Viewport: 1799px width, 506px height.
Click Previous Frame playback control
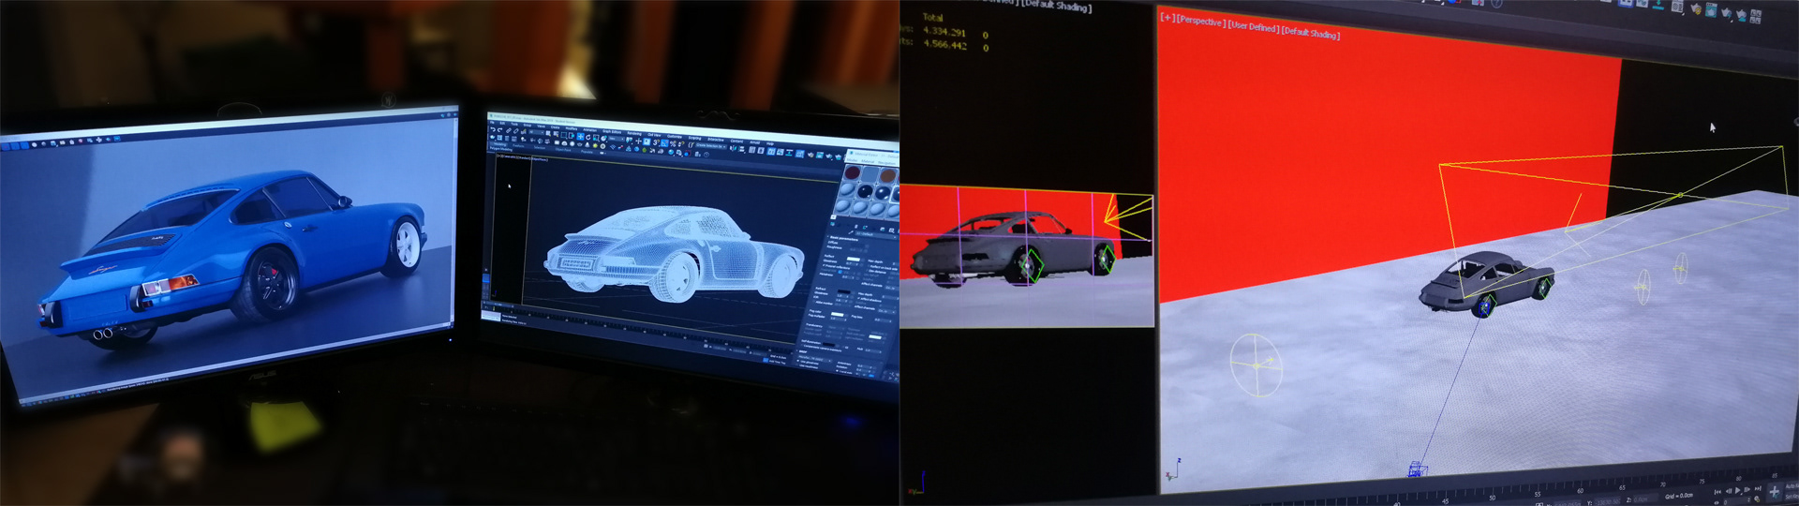click(1729, 491)
